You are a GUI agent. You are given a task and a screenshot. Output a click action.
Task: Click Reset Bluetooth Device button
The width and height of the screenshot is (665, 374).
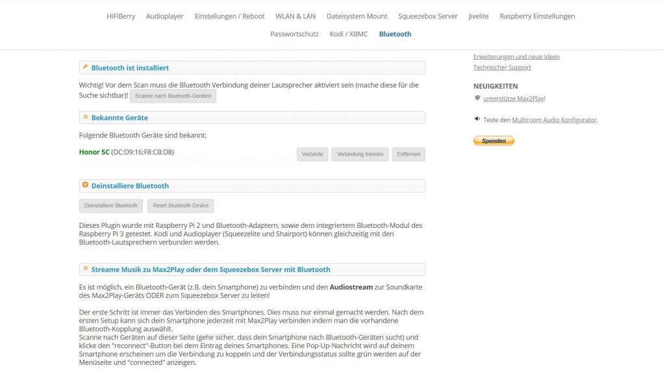[181, 206]
